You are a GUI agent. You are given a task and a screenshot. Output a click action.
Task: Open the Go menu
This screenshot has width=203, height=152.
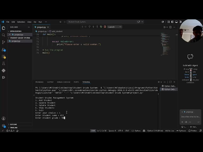click(35, 22)
